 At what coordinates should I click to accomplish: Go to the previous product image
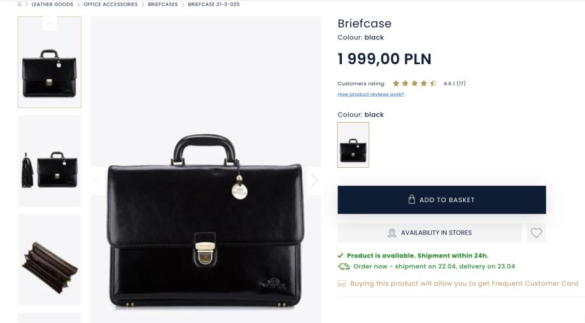(x=98, y=181)
